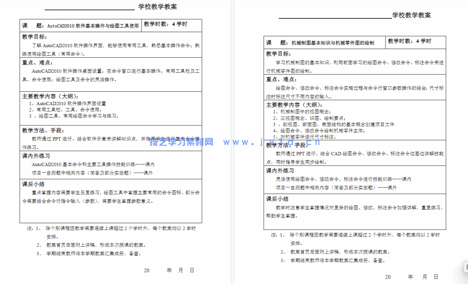468x284 pixels.
Task: Select the AutoCAD2010 课题 title cell
Action: coord(80,25)
